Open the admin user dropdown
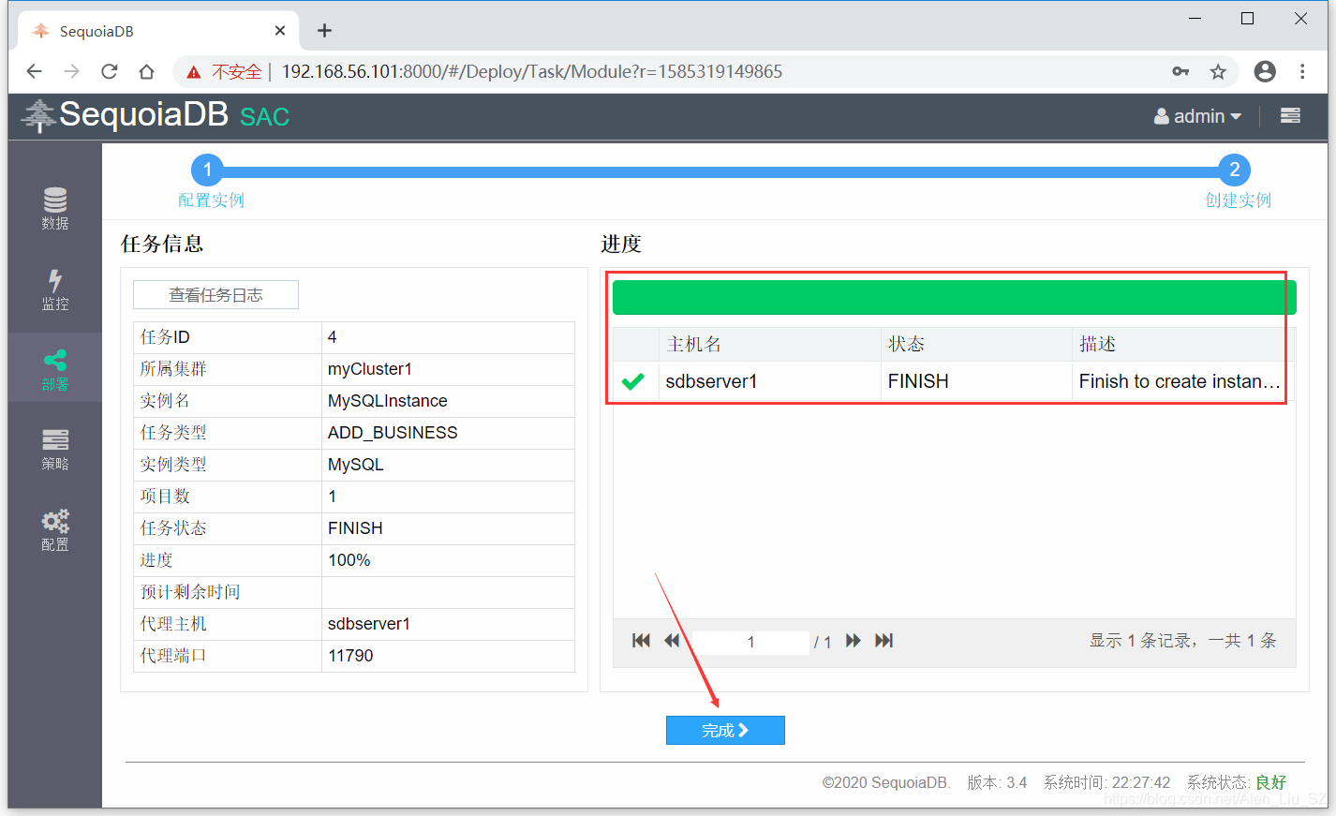This screenshot has width=1336, height=816. pyautogui.click(x=1197, y=116)
